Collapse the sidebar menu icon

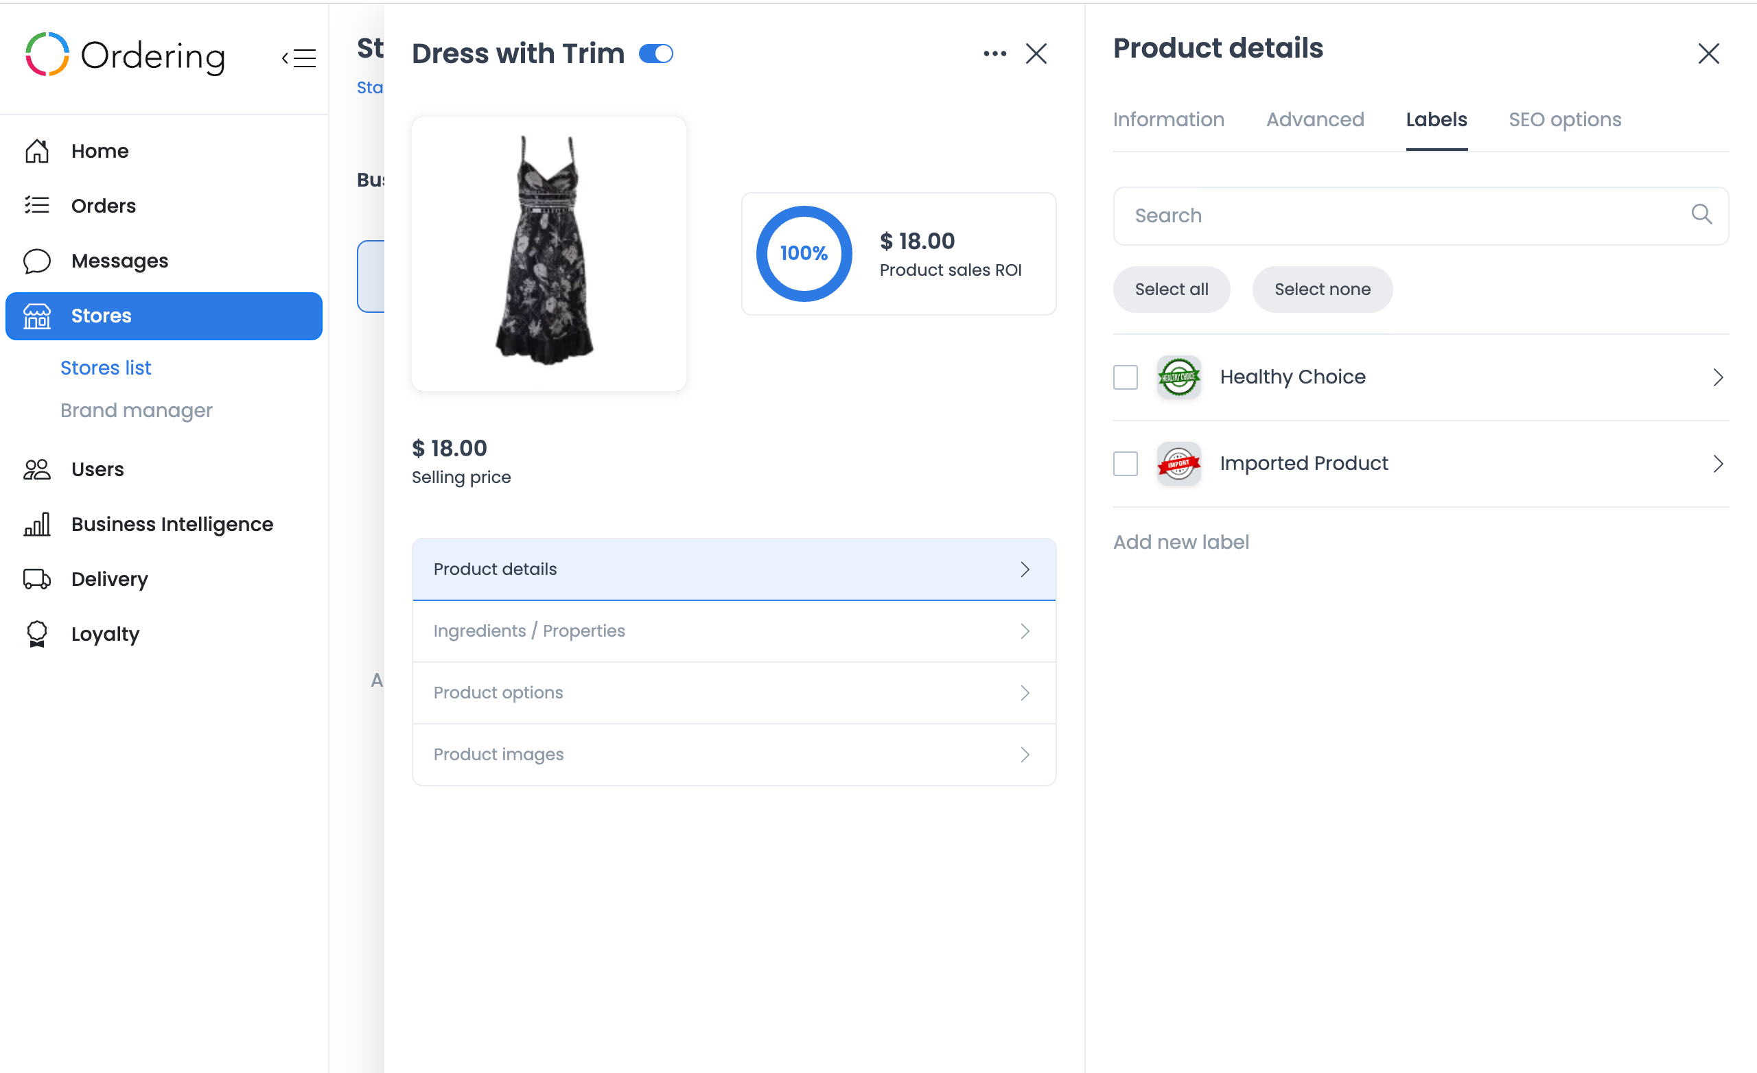(x=299, y=58)
